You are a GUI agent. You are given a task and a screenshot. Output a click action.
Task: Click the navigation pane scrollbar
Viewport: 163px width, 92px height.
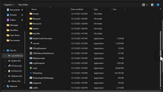pos(25,57)
